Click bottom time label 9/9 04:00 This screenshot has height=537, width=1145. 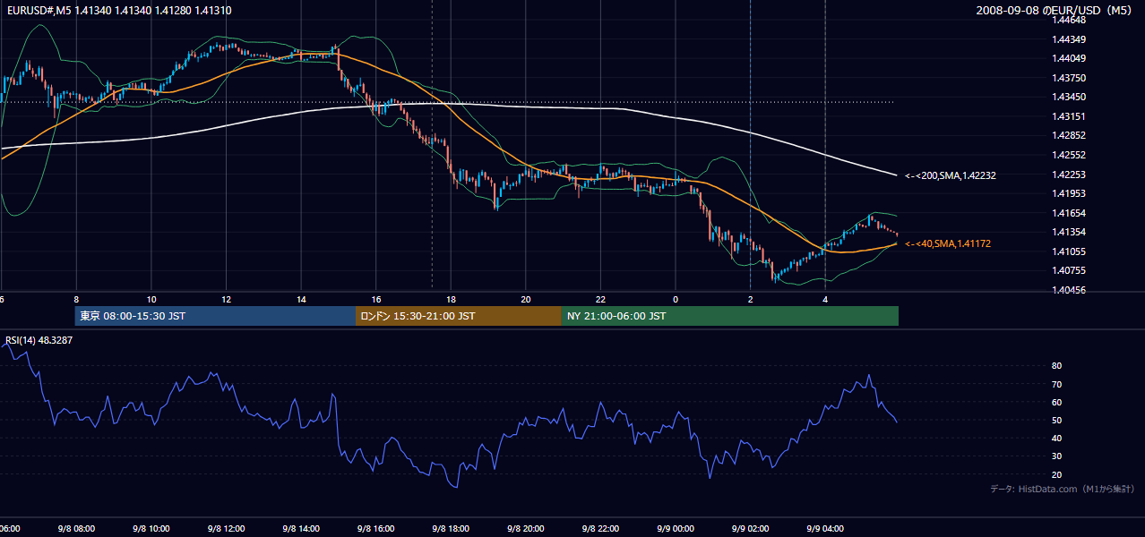(x=825, y=529)
